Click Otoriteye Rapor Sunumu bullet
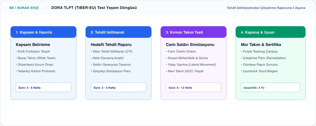The image size is (316, 126). pyautogui.click(x=259, y=65)
